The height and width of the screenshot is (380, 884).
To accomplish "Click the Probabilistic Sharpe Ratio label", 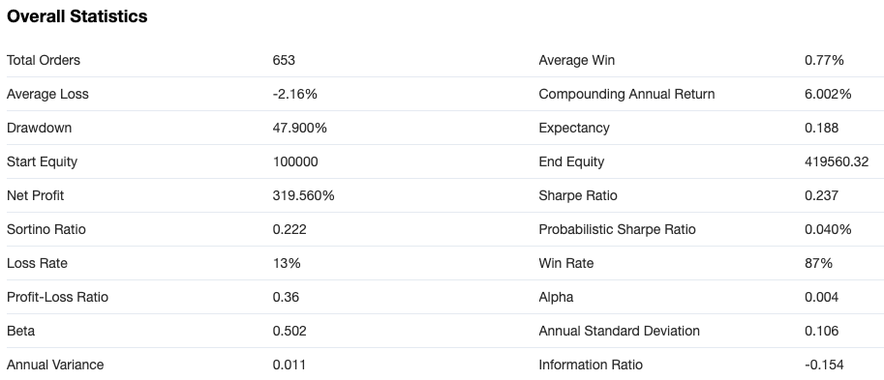I will click(618, 229).
